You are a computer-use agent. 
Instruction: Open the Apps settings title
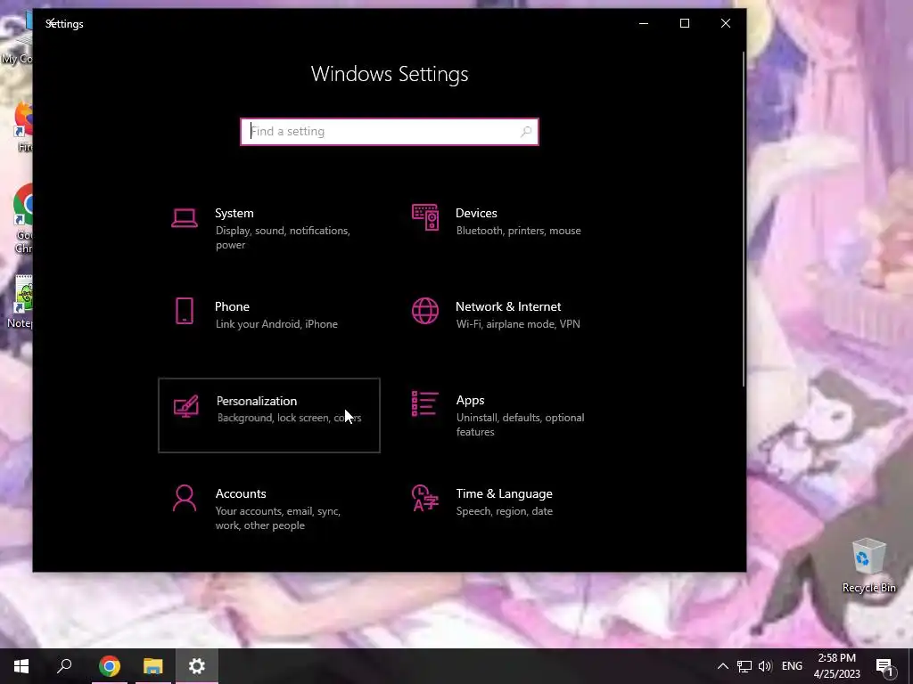click(x=470, y=400)
